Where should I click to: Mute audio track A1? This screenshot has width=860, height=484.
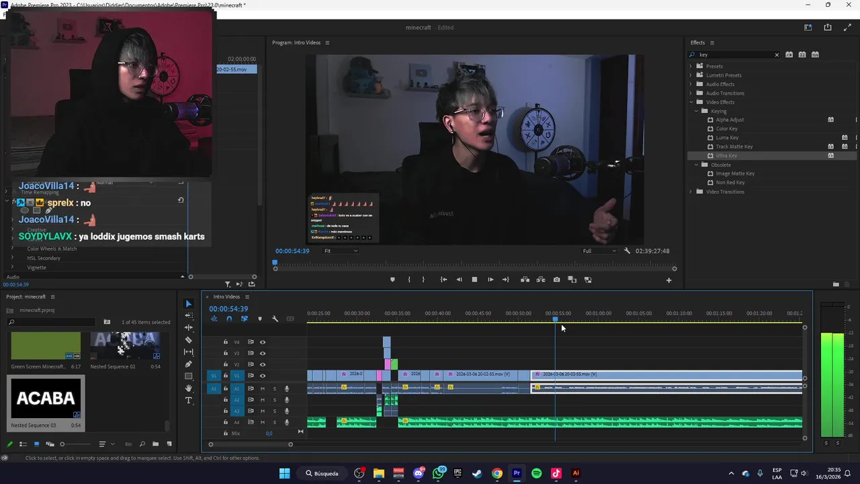click(x=263, y=389)
